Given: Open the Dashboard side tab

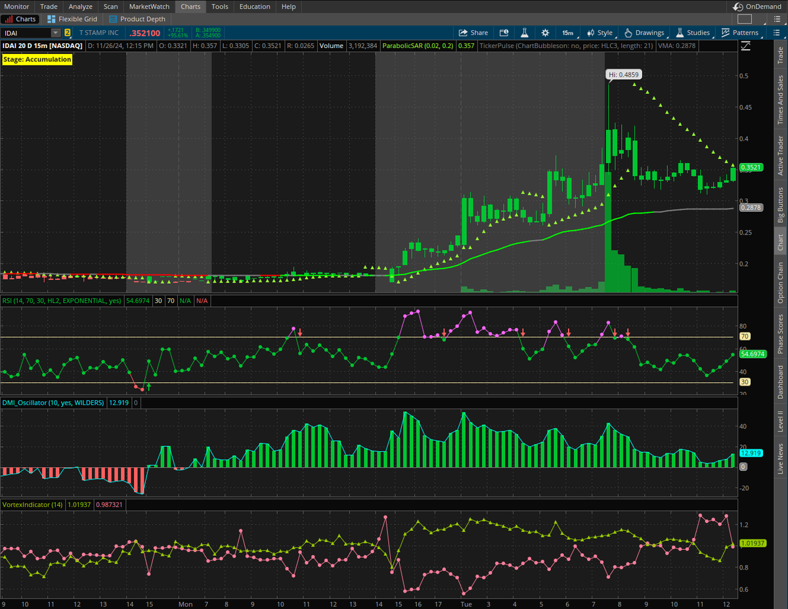Looking at the screenshot, I should (780, 382).
